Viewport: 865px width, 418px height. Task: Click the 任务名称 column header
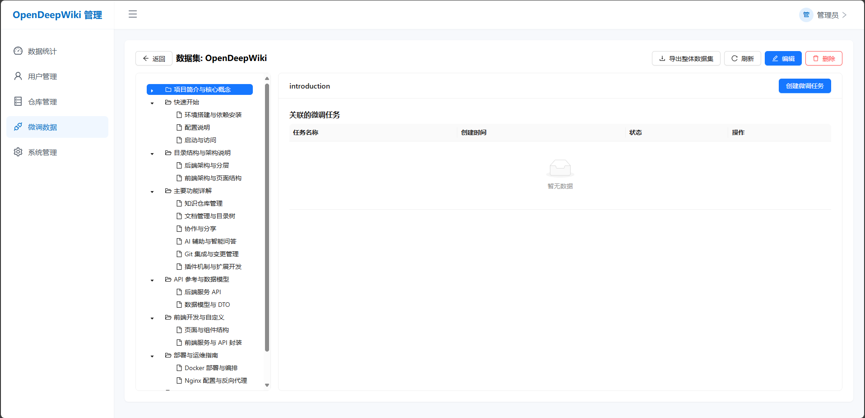[306, 132]
